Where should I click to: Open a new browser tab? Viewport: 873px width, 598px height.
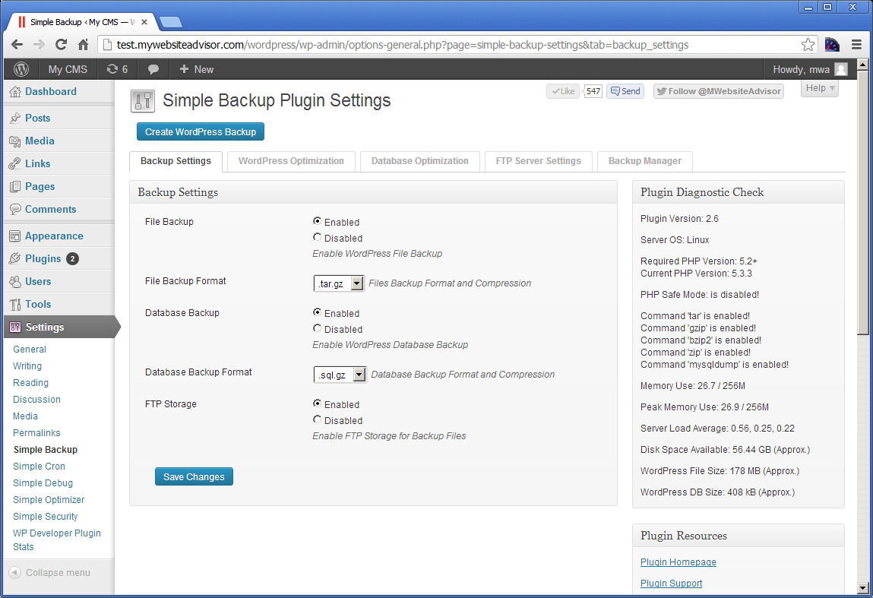pyautogui.click(x=171, y=22)
